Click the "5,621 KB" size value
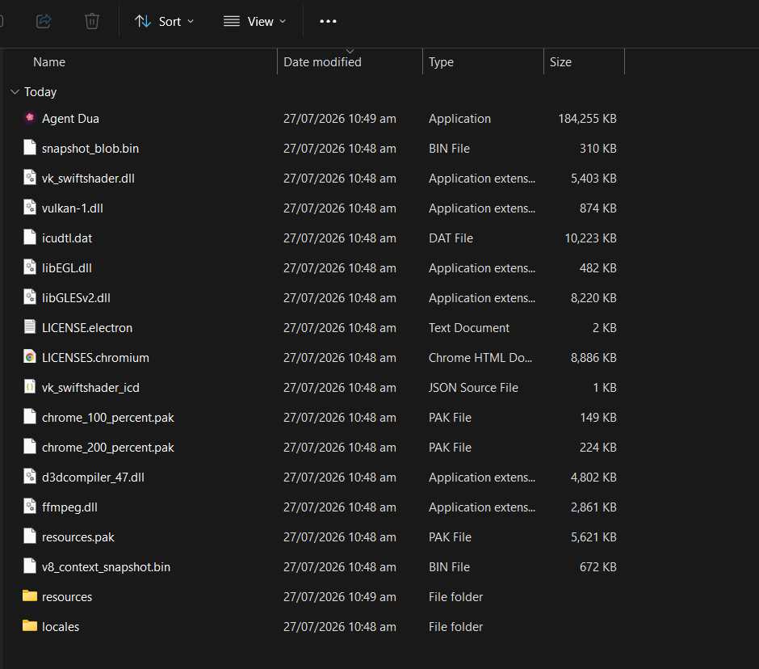 click(x=593, y=537)
